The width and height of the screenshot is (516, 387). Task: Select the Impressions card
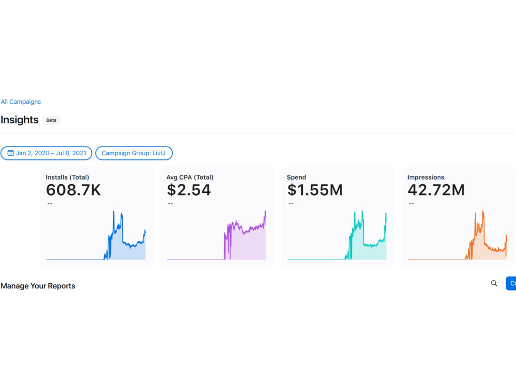click(458, 217)
